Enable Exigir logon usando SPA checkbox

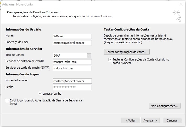click(x=7, y=100)
